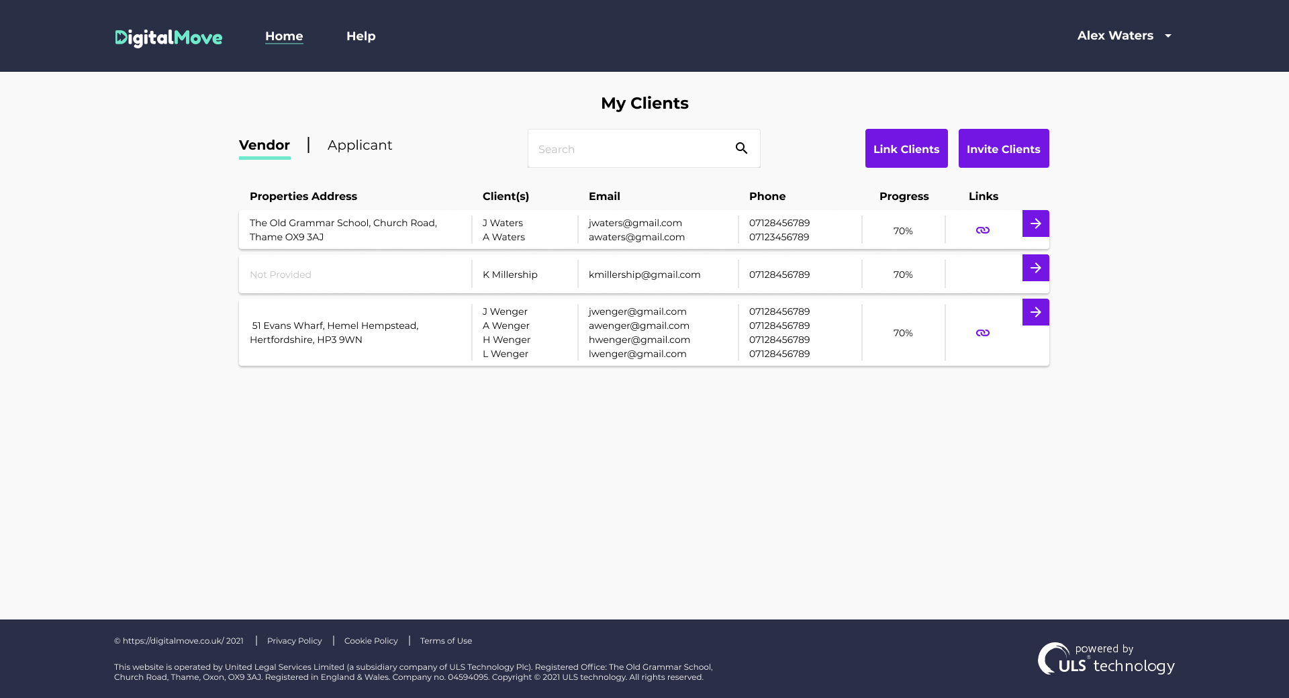Viewport: 1289px width, 698px height.
Task: Go to the Home menu item
Action: 284,36
